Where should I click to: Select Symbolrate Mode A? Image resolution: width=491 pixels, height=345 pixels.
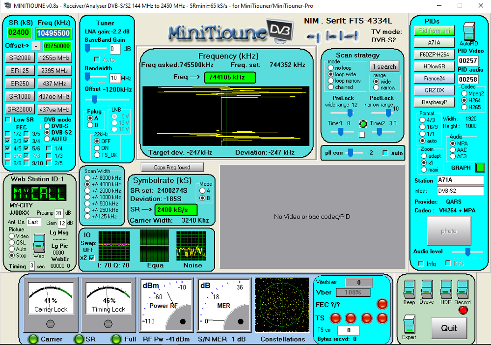(202, 191)
